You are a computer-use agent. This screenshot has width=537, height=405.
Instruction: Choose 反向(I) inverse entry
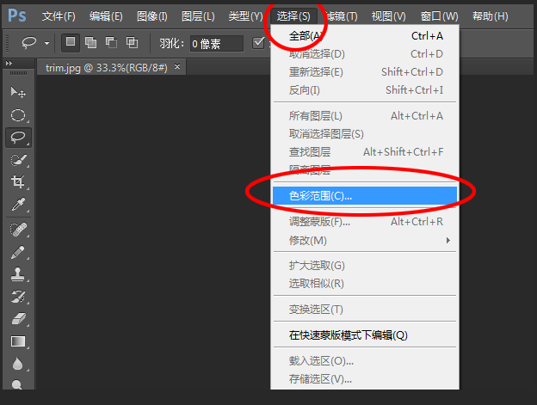pyautogui.click(x=365, y=90)
